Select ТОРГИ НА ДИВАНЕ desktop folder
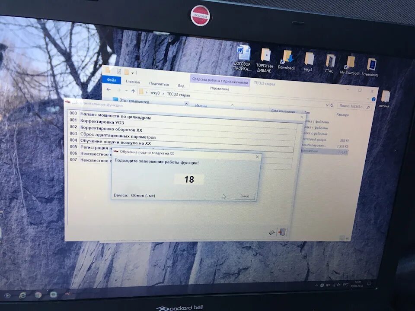The image size is (415, 311). pyautogui.click(x=265, y=61)
